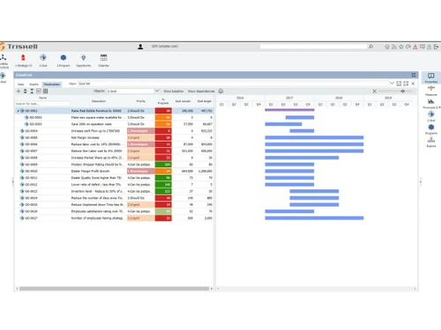Click the columns grid icon in grid toolbar
Image resolution: width=441 pixels, height=330 pixels.
(45, 92)
